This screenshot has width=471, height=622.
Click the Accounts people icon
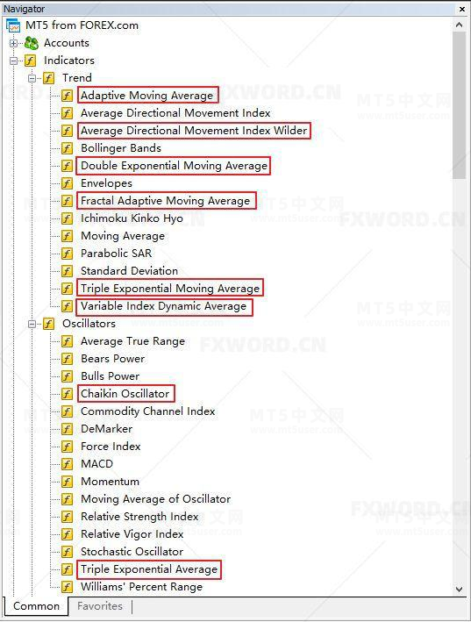click(x=32, y=43)
